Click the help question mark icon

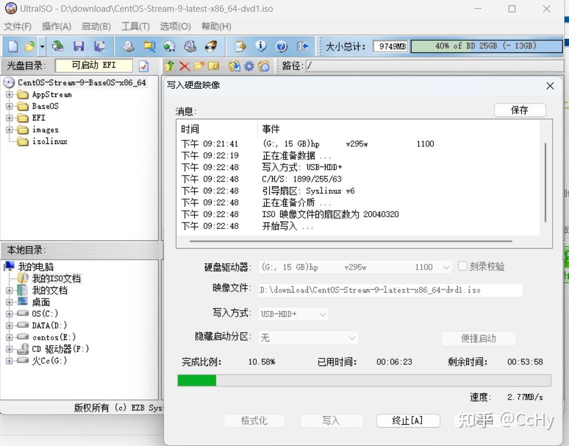pos(280,46)
